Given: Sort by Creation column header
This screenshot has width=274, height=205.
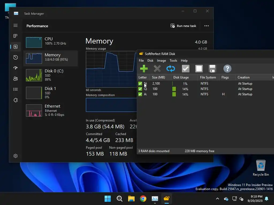Looking at the screenshot, I should [253, 77].
